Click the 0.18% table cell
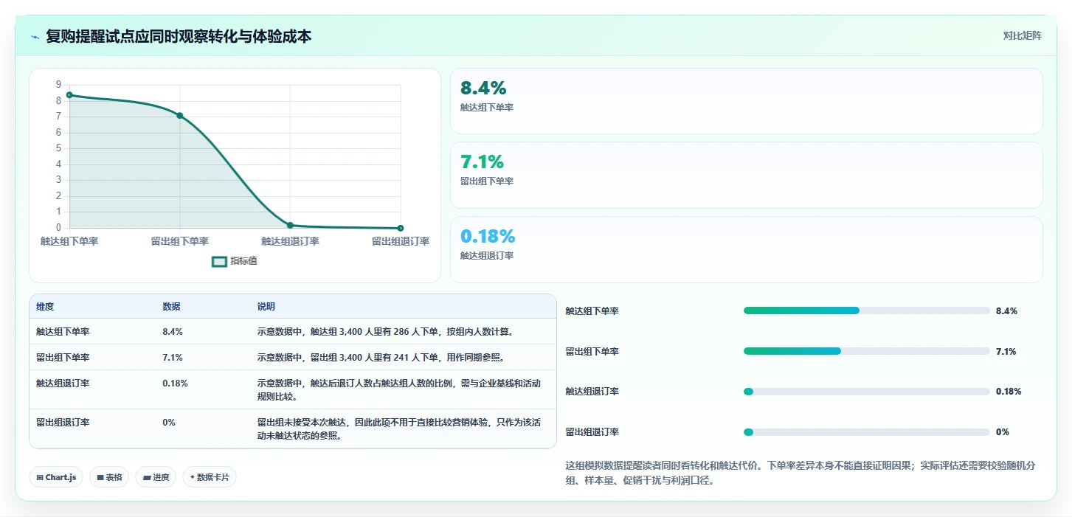 coord(175,384)
